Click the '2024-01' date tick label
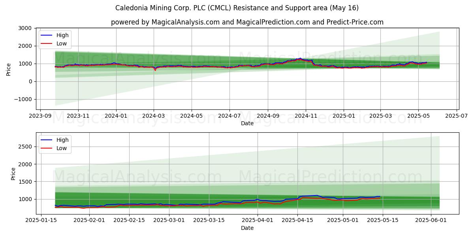Screen dimensions: 474x237 point(116,117)
